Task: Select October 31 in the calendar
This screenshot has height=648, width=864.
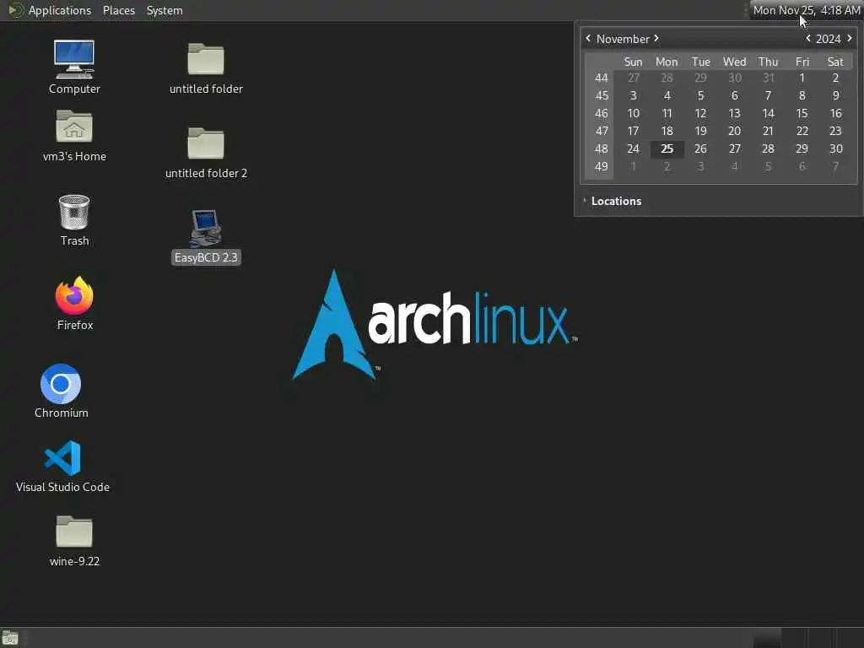Action: pyautogui.click(x=768, y=78)
